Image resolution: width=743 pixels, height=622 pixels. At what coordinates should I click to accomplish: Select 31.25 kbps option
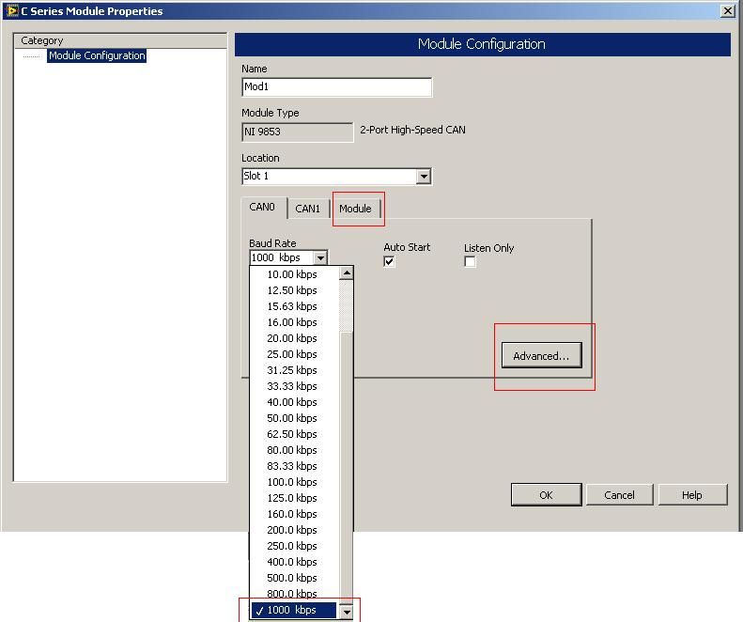click(x=294, y=370)
